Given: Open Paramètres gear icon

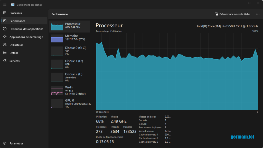Looking at the screenshot, I should click(5, 143).
